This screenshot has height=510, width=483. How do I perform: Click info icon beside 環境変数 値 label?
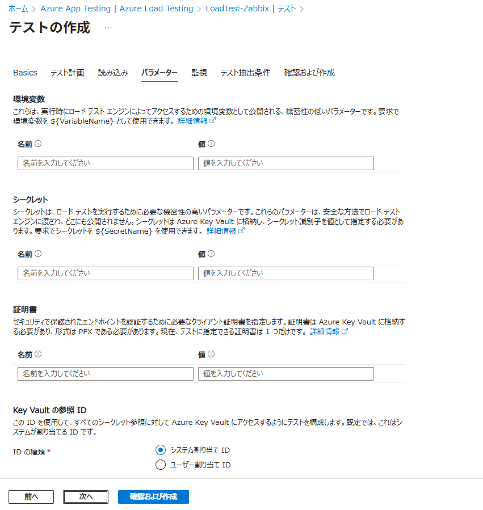click(x=211, y=144)
